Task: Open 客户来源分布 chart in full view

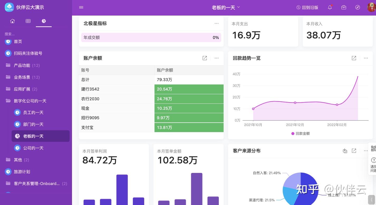Action: (x=354, y=151)
